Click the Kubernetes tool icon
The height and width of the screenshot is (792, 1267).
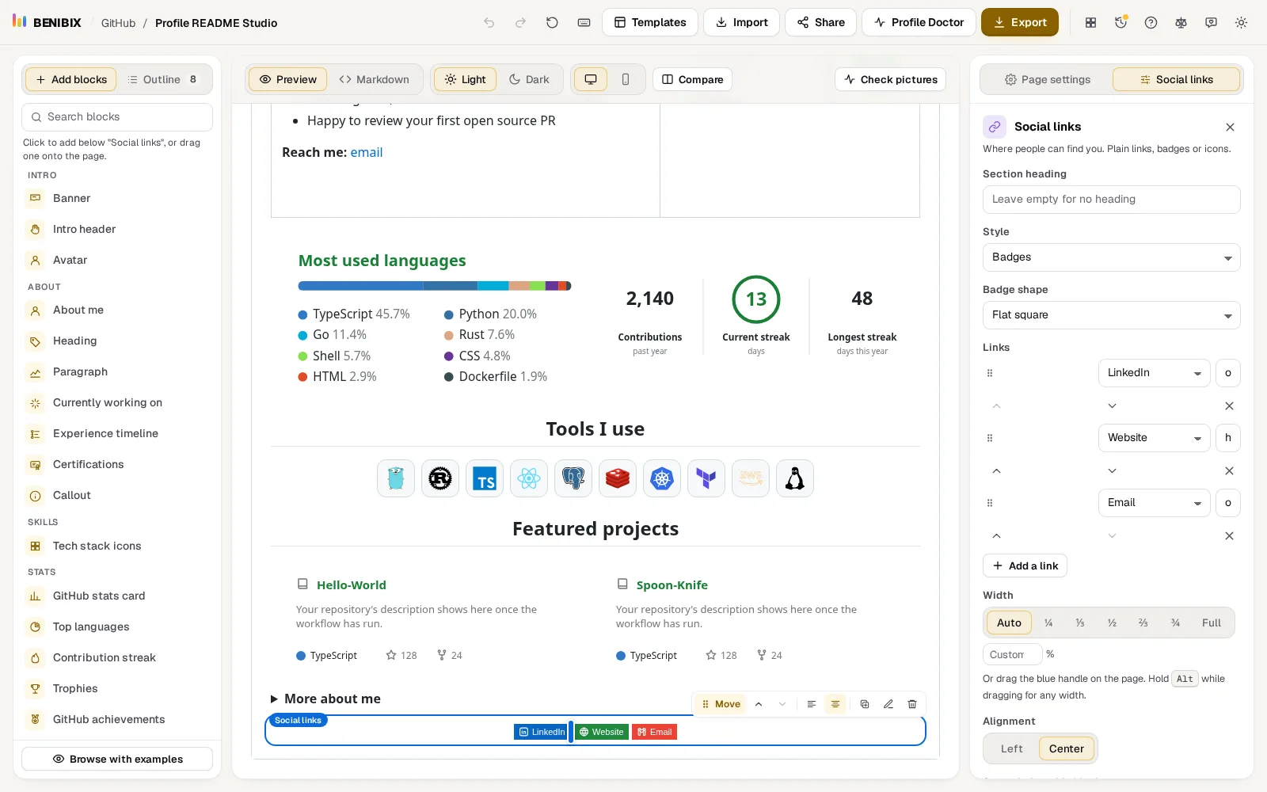point(662,478)
